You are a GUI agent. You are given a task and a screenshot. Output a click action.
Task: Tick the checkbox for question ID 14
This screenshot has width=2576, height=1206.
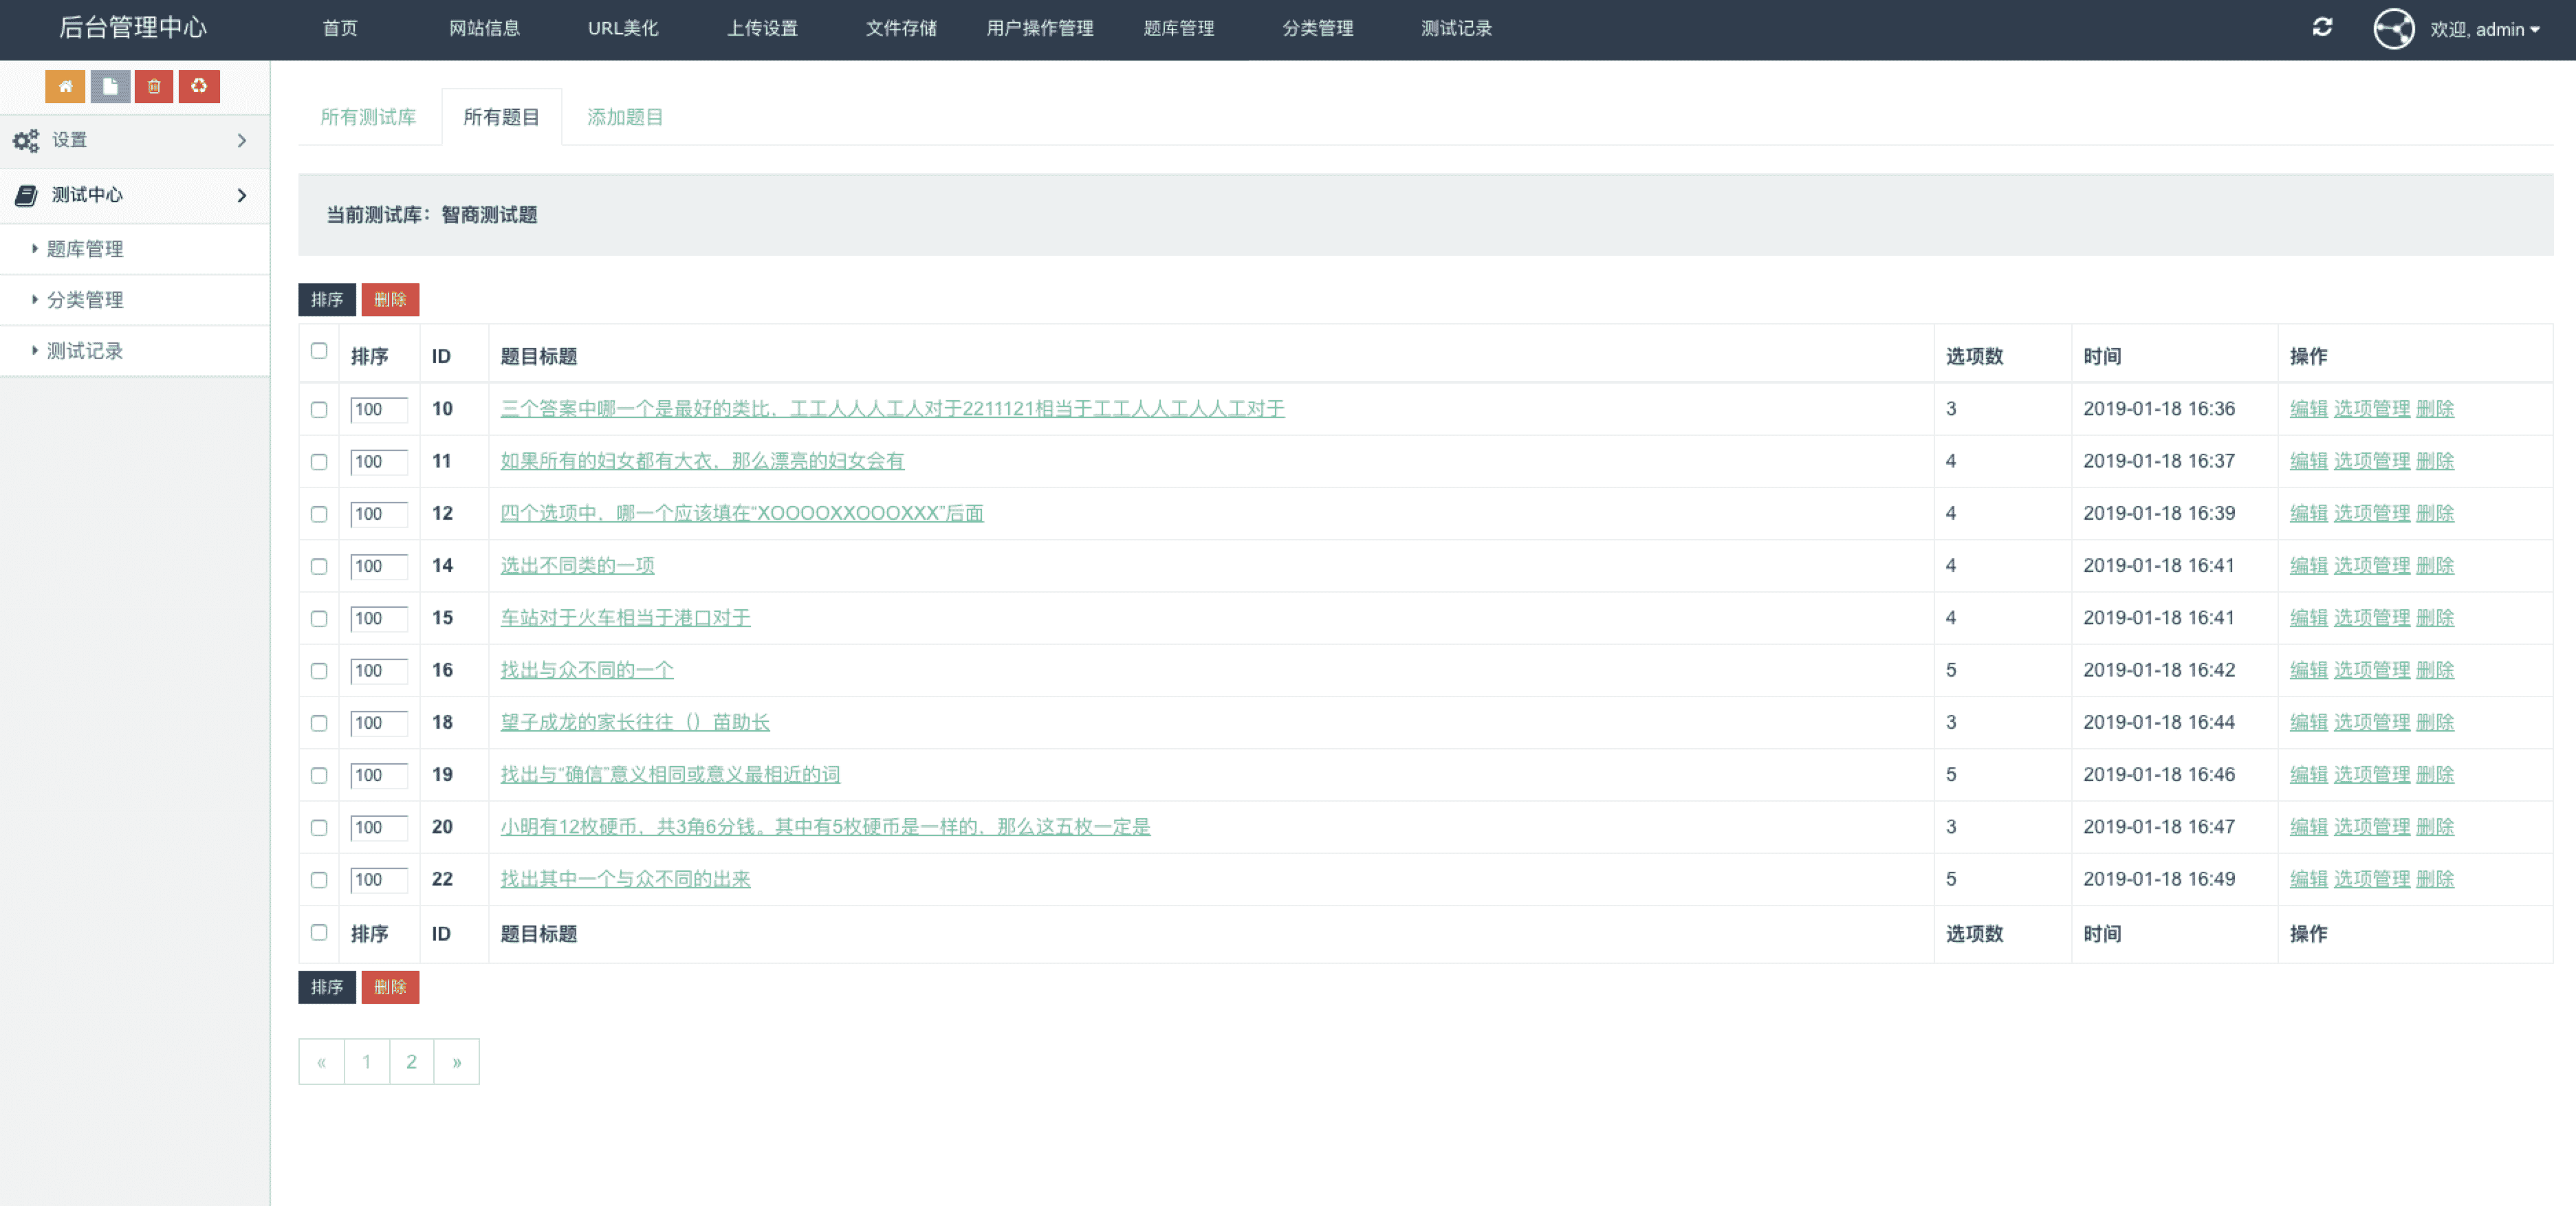[319, 567]
